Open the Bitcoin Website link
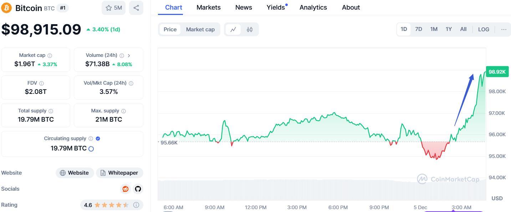The height and width of the screenshot is (212, 511). [x=75, y=173]
